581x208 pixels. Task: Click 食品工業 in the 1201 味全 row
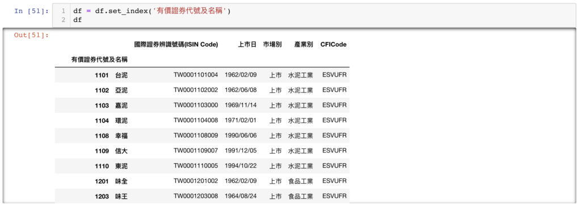301,181
